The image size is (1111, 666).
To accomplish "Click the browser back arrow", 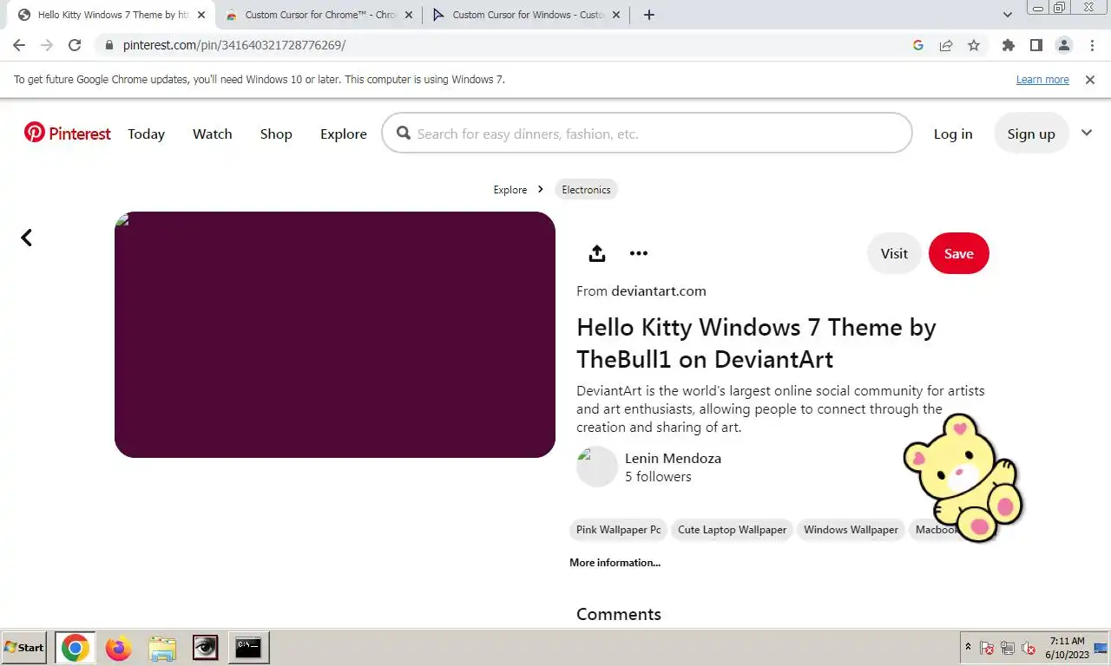I will pos(19,45).
